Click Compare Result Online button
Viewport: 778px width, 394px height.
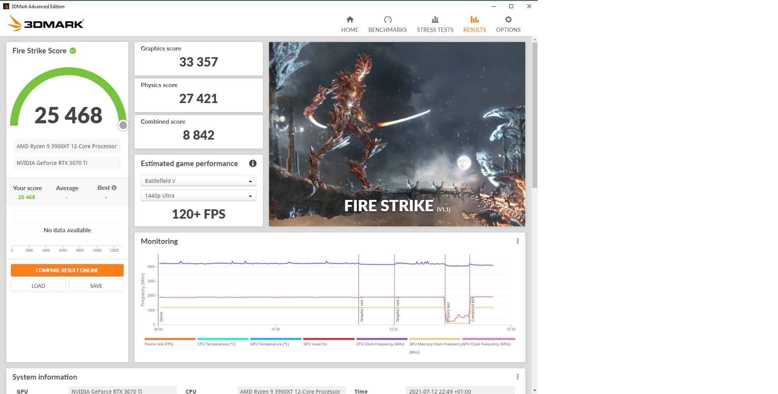pyautogui.click(x=67, y=270)
